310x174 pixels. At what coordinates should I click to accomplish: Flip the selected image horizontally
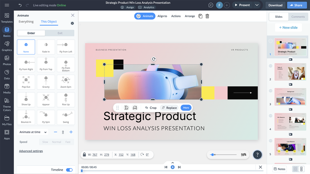134,108
